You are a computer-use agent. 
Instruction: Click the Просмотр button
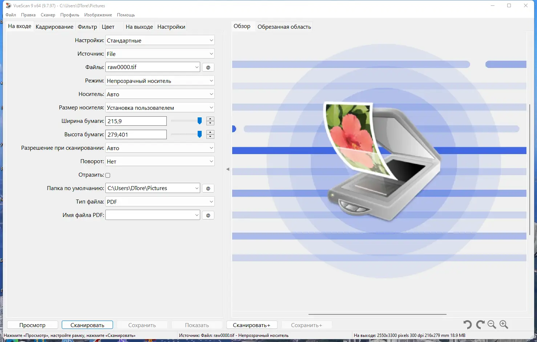pos(32,325)
